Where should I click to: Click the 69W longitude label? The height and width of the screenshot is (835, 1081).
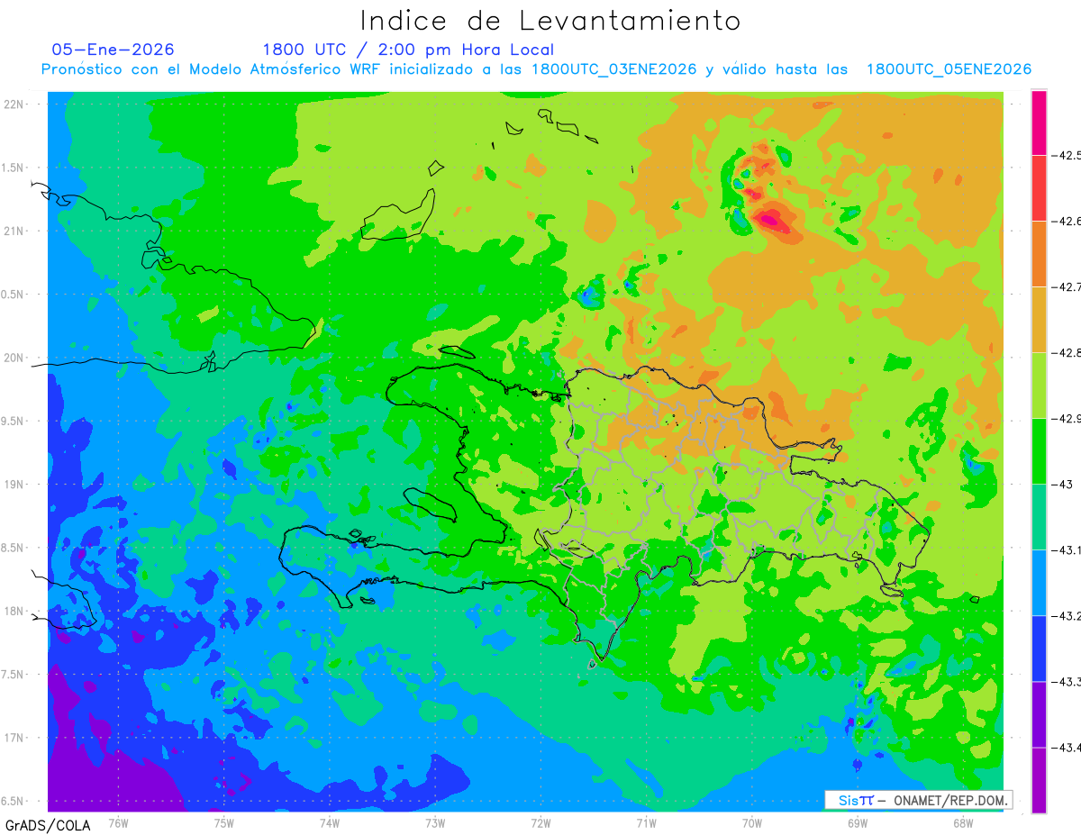[858, 822]
